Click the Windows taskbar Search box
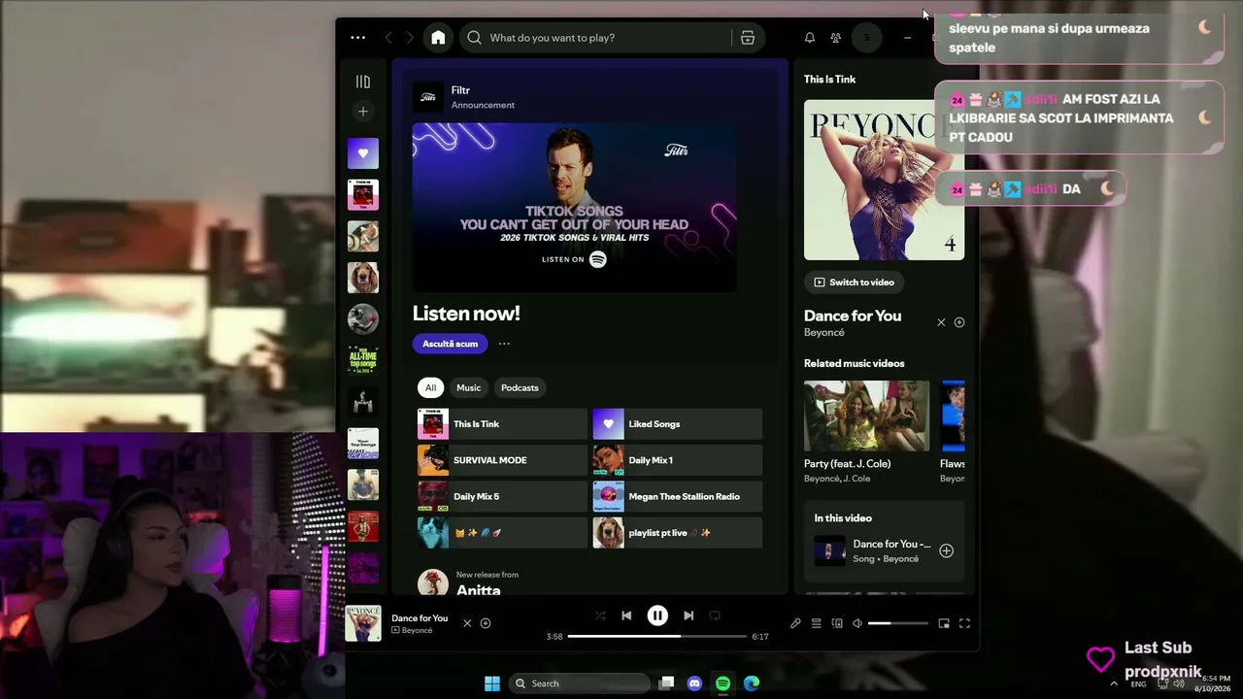The width and height of the screenshot is (1243, 699). pos(579,683)
